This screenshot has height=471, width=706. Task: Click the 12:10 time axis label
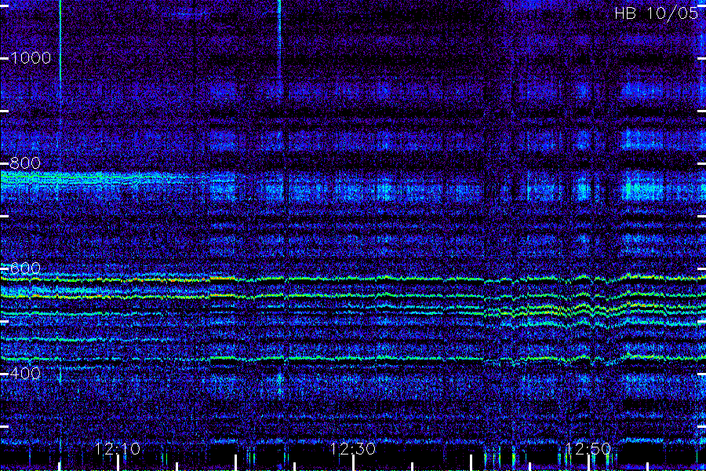point(118,449)
